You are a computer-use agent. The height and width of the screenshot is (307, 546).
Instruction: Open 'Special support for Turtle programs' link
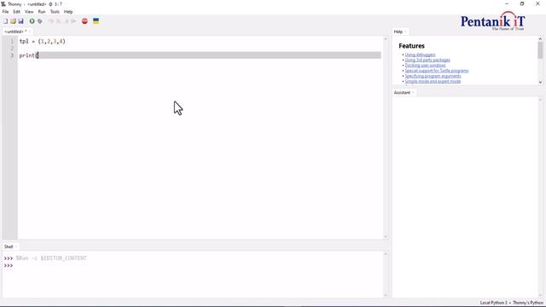[437, 70]
